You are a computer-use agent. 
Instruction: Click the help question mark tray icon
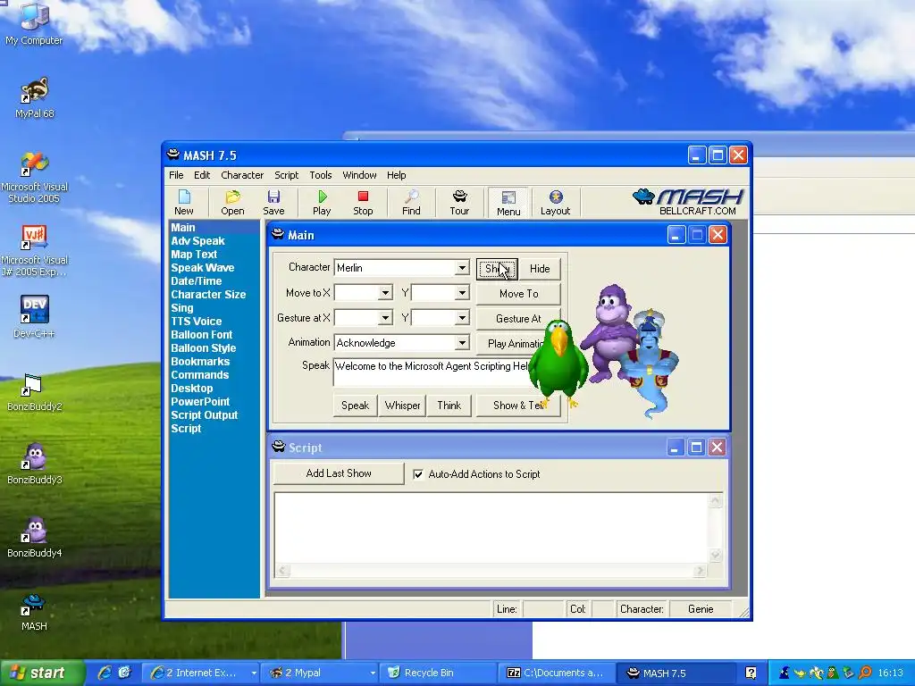tap(751, 673)
